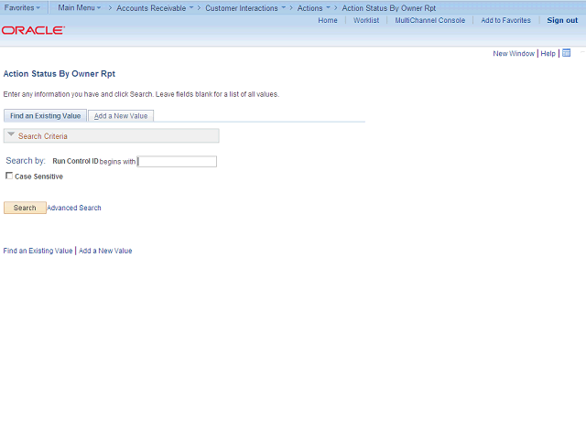This screenshot has width=586, height=439.
Task: Click the Action Status By Owner Rpt heading
Action: coord(59,74)
